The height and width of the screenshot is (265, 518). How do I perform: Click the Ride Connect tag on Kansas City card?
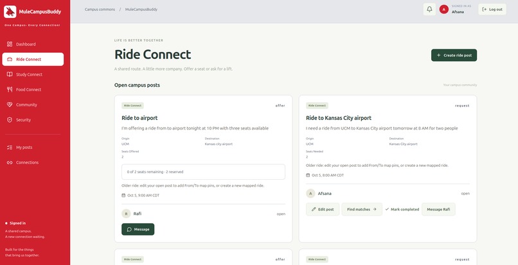click(317, 106)
